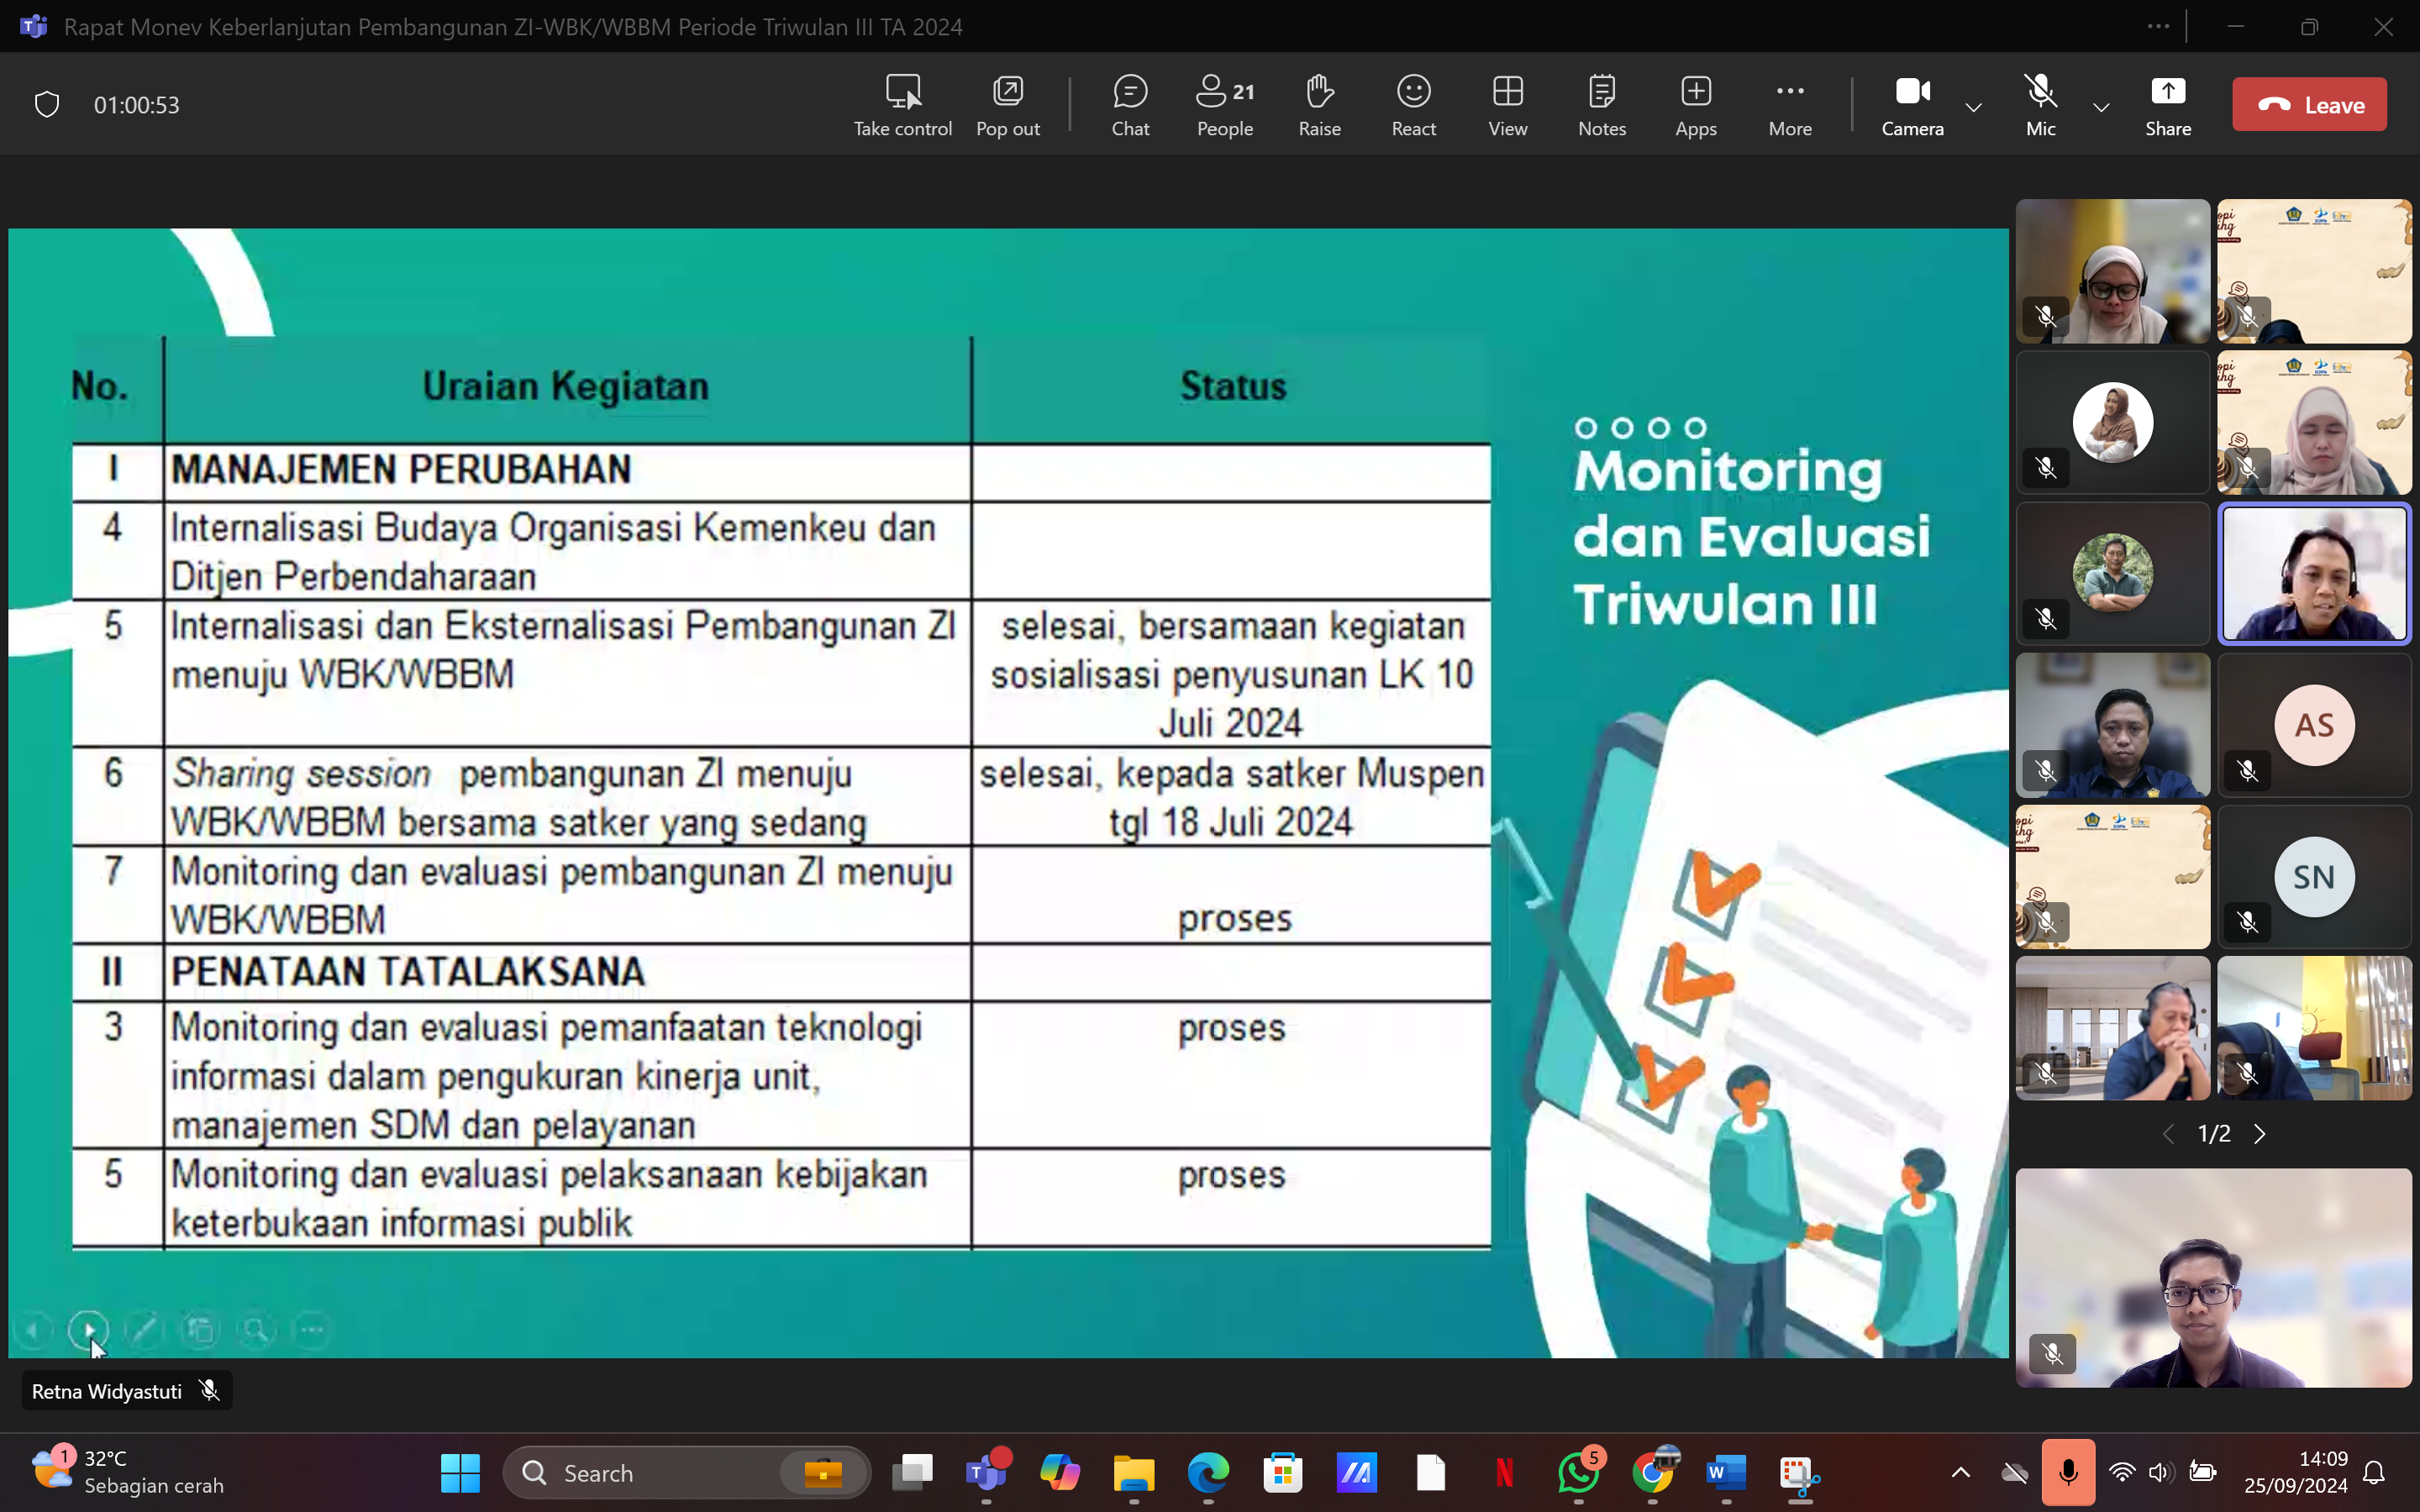Open the React emoji menu
The width and height of the screenshot is (2420, 1512).
point(1413,105)
